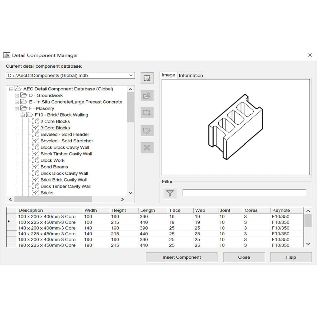The width and height of the screenshot is (317, 317).
Task: Collapse the F - Masonry folder
Action: (17, 109)
